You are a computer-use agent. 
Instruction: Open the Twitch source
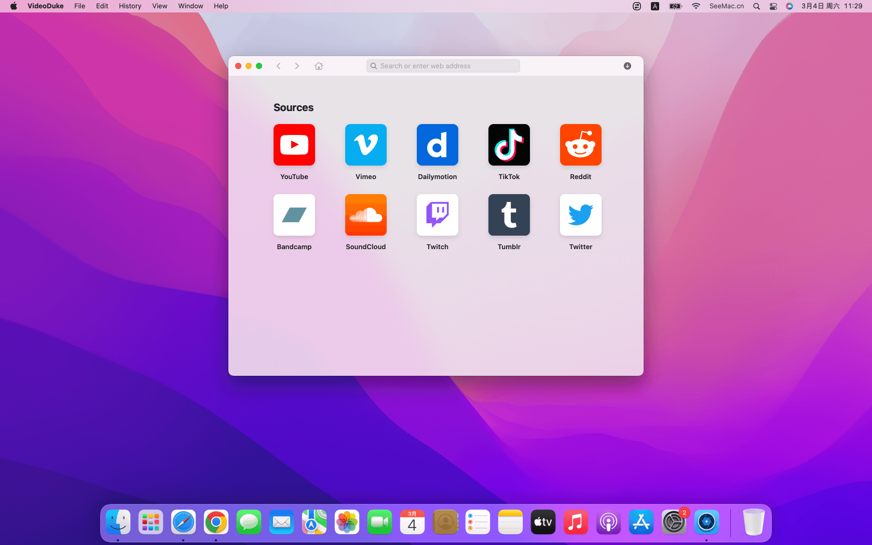pyautogui.click(x=437, y=215)
